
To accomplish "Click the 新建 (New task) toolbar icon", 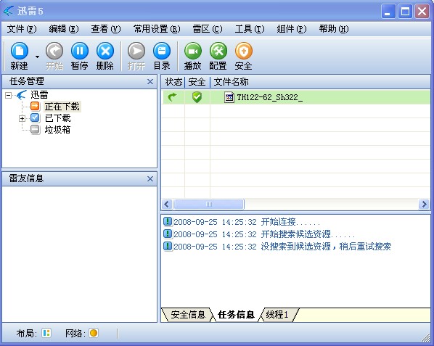I will tap(19, 52).
